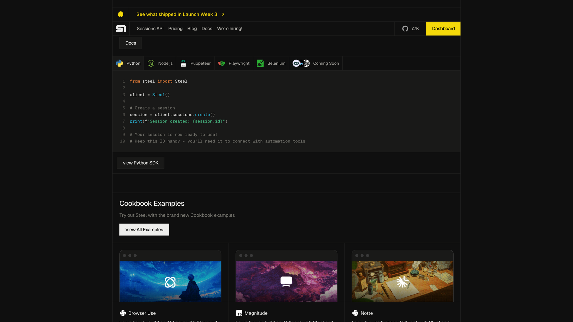
Task: Click code line 'client = Steel()'
Action: pyautogui.click(x=150, y=95)
